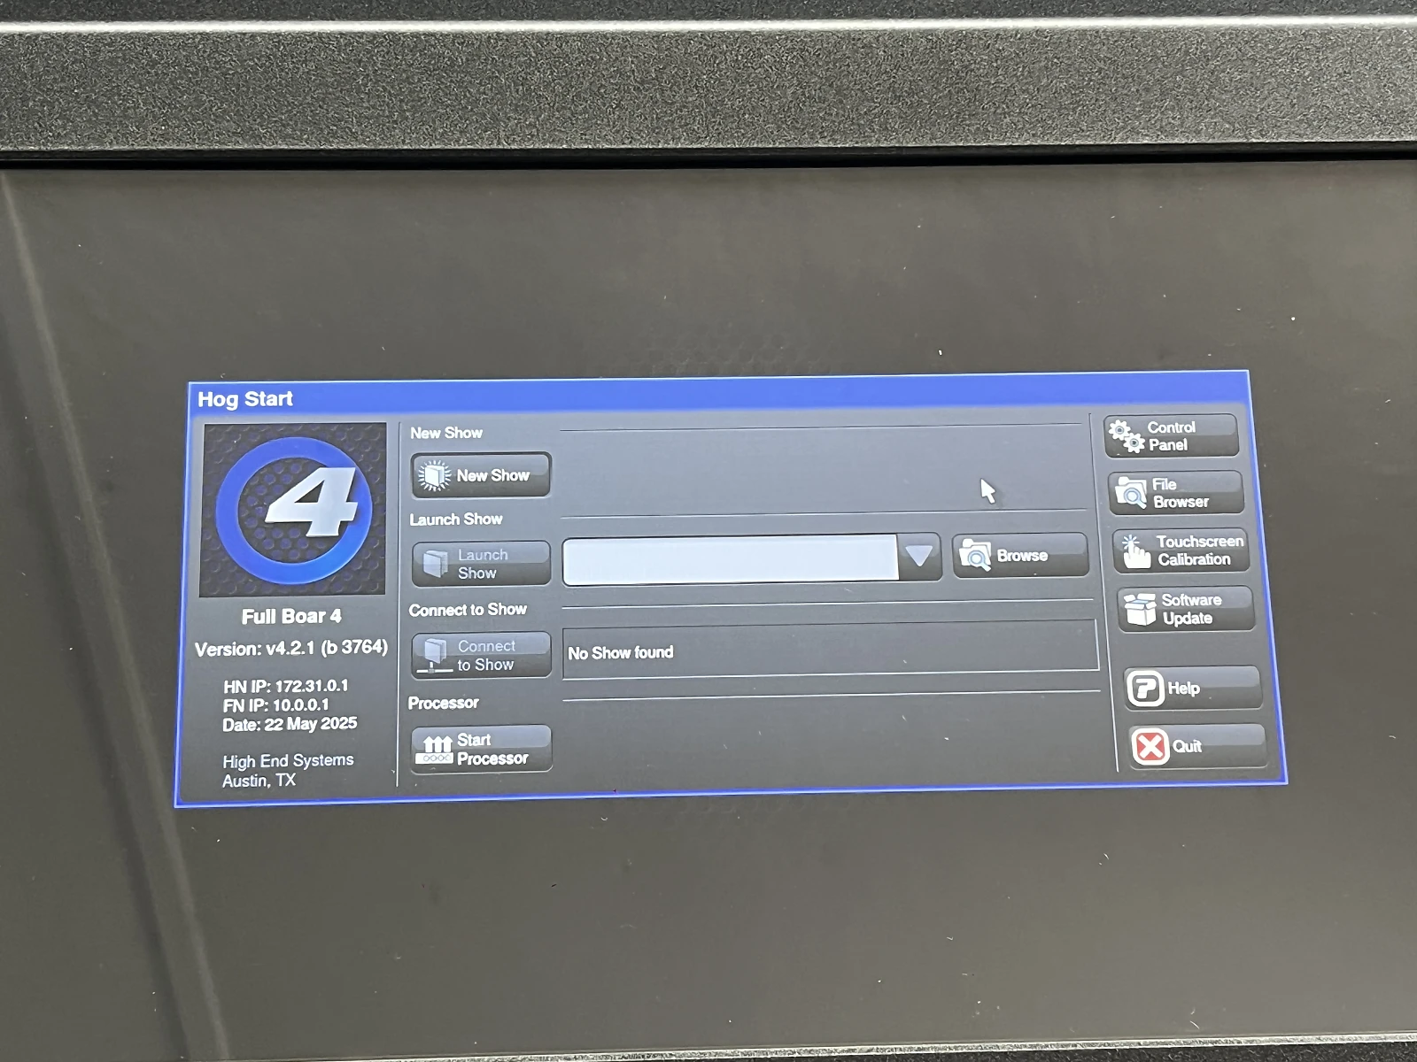Image resolution: width=1417 pixels, height=1062 pixels.
Task: Click the Start Processor button
Action: click(x=482, y=749)
